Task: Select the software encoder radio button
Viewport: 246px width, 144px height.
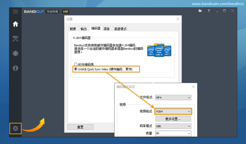Action: 75,64
